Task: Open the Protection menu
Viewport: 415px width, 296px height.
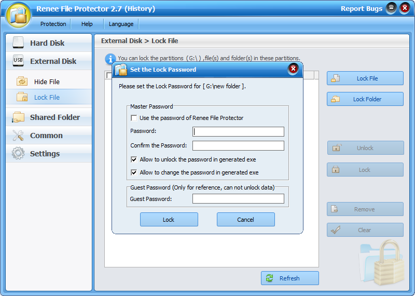Action: (53, 24)
